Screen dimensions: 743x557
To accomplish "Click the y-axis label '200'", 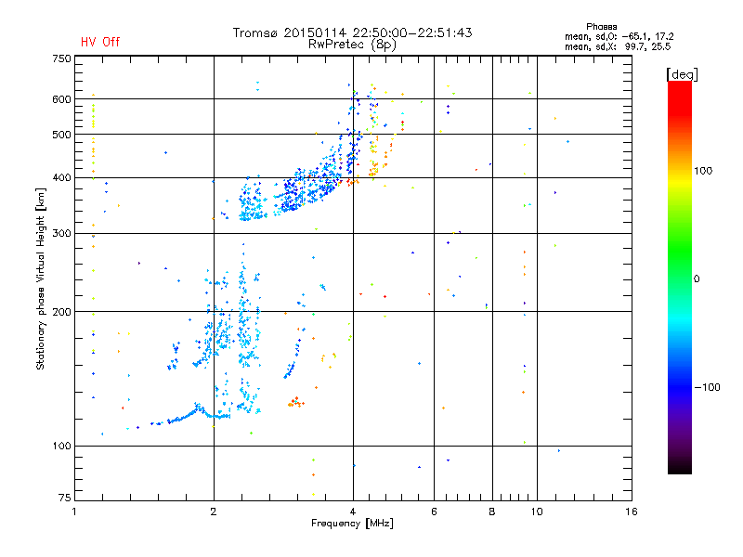I will (x=61, y=312).
